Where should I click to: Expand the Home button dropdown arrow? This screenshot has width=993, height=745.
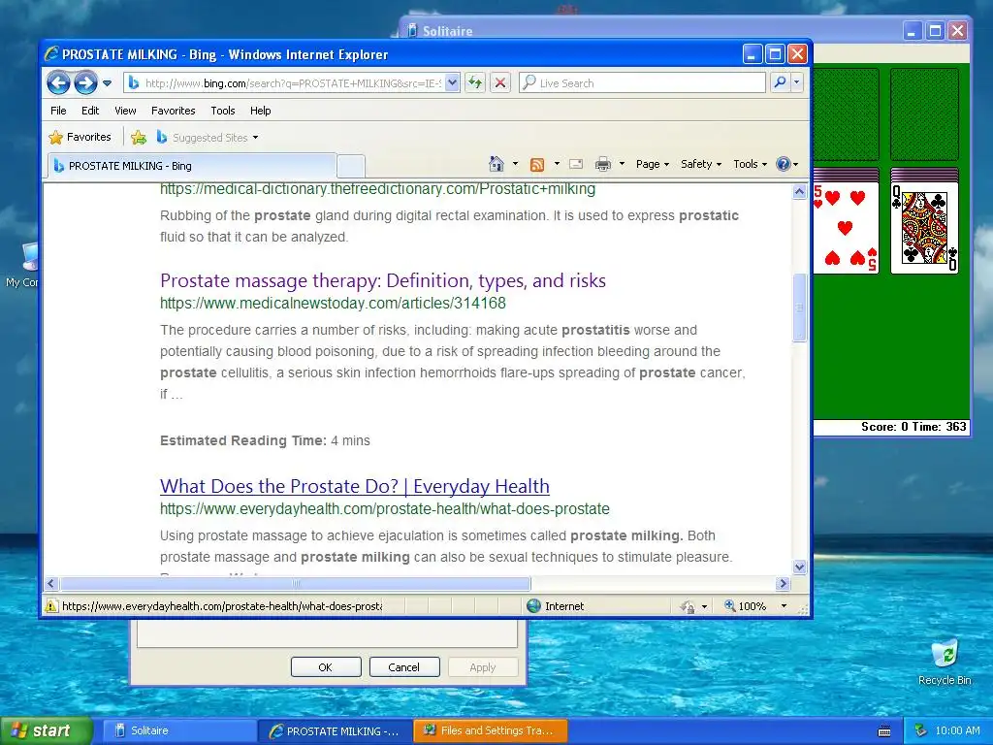[x=515, y=164]
